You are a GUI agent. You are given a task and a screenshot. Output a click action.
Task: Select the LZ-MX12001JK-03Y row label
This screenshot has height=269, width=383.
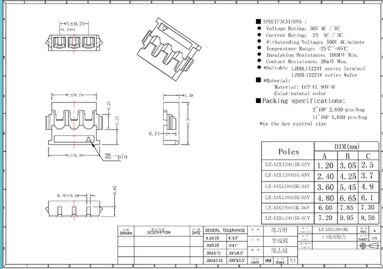pos(288,175)
